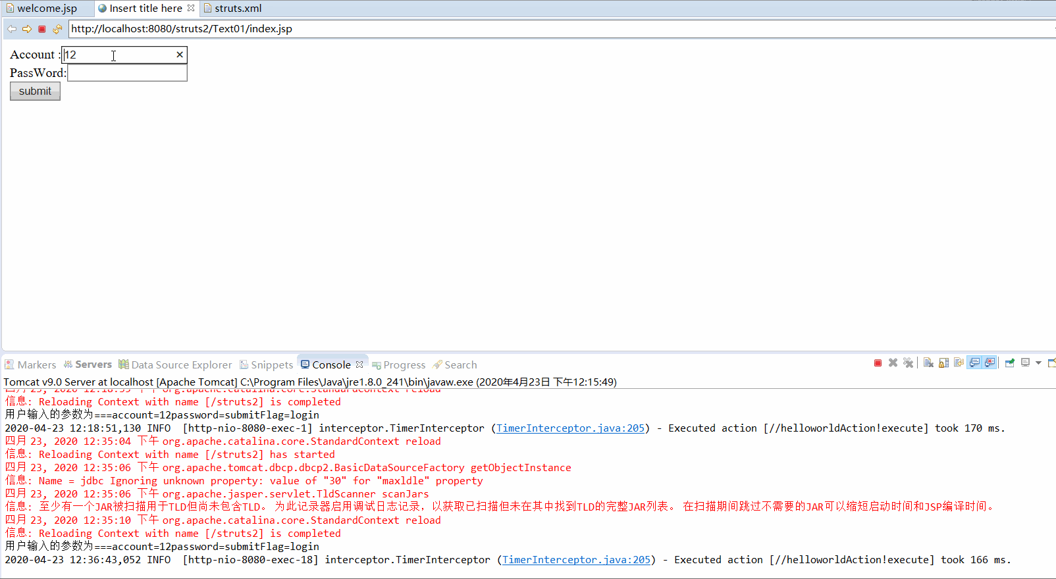Switch to the welcome.jsp editor tab
The height and width of the screenshot is (579, 1056).
tap(47, 9)
